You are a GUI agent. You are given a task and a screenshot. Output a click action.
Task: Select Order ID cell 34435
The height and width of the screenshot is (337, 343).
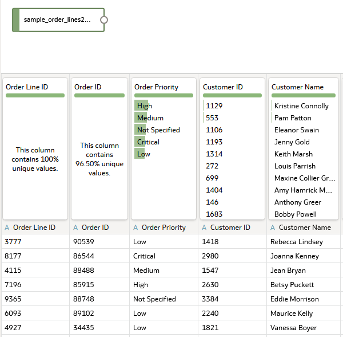[99, 328]
